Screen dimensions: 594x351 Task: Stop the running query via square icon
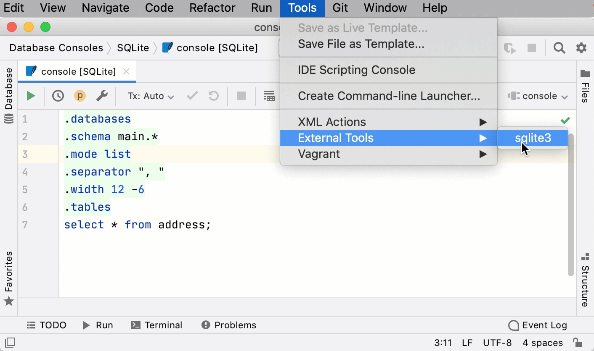pos(241,96)
